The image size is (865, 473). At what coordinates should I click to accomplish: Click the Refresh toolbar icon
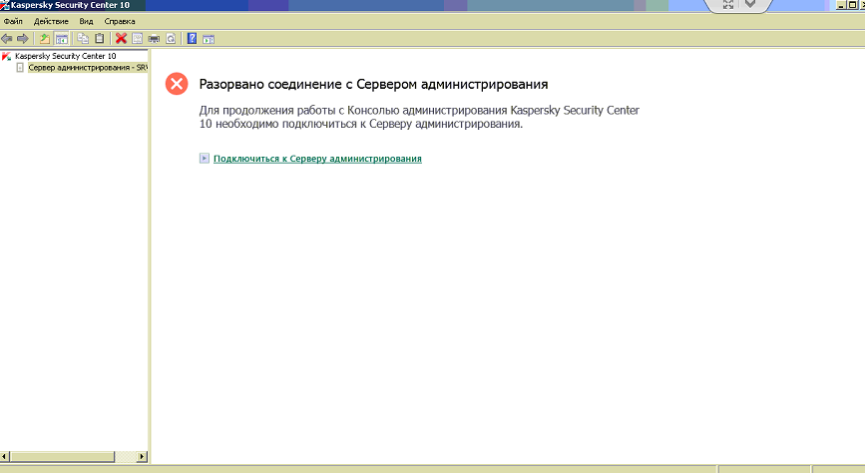[171, 39]
